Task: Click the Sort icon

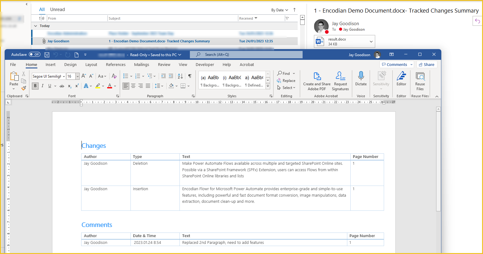Action: 180,76
